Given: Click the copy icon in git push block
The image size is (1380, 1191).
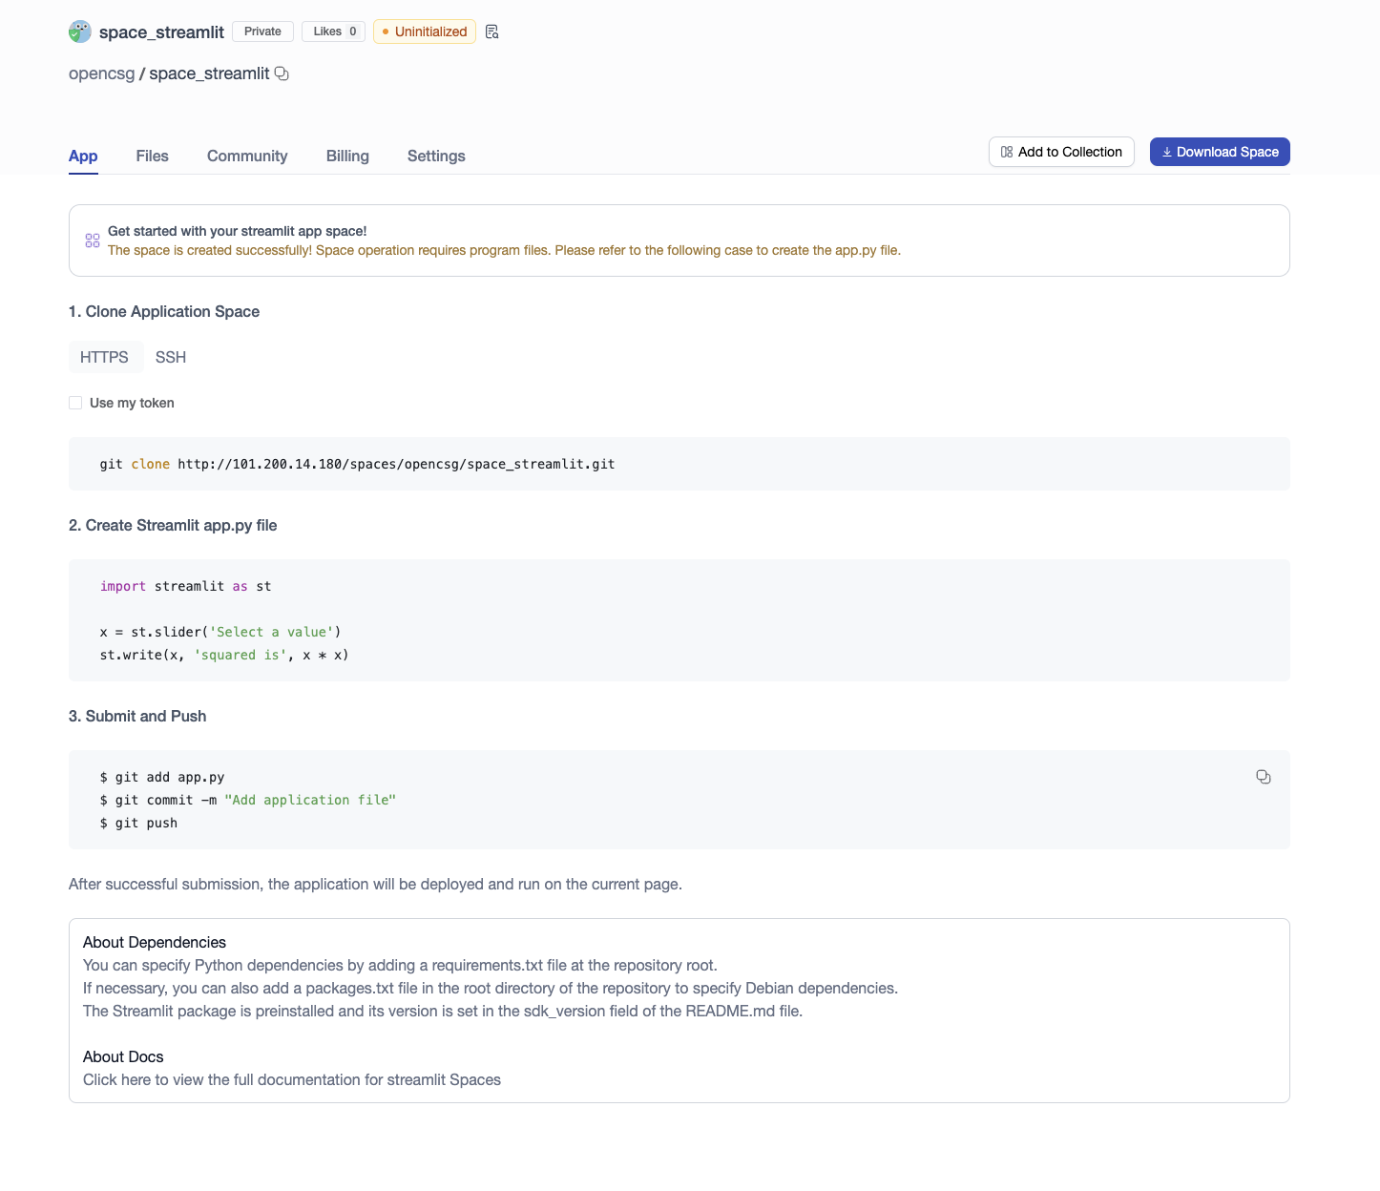Looking at the screenshot, I should pyautogui.click(x=1263, y=777).
